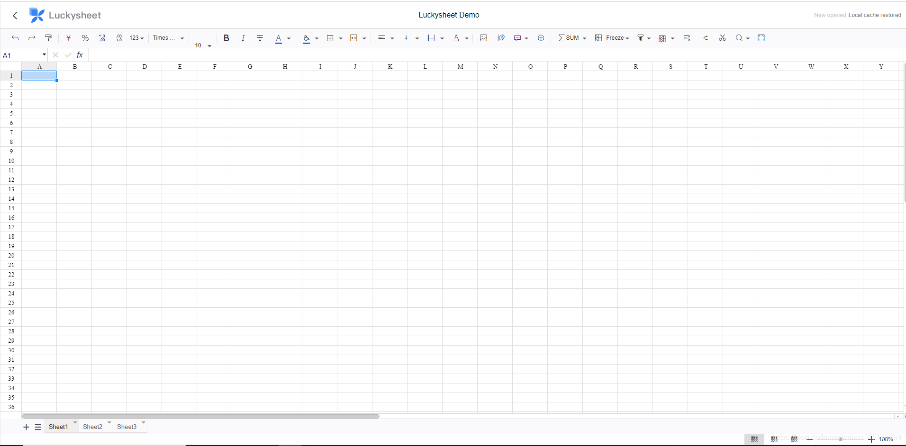Open Sheet1 tab options arrow
This screenshot has width=906, height=446.
[75, 422]
